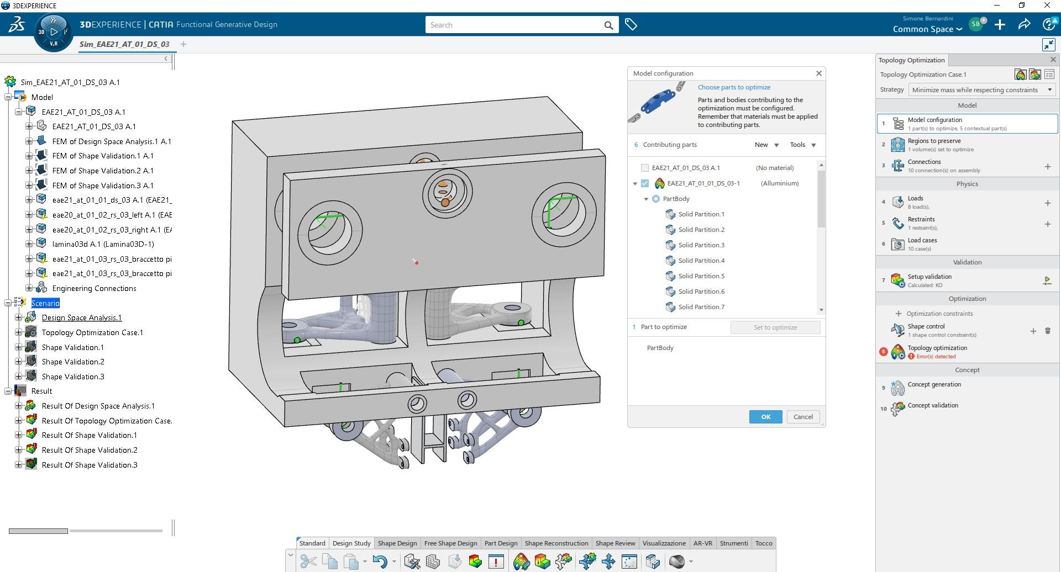1061x572 pixels.
Task: Open Concept validation step
Action: [x=967, y=409]
